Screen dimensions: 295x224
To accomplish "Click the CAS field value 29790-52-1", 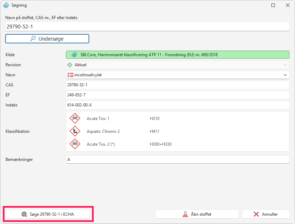I will coord(178,85).
